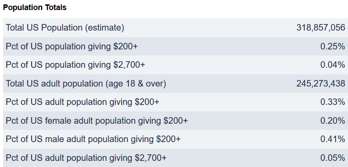Click the Population Totals heading
The height and width of the screenshot is (167, 348).
[35, 7]
